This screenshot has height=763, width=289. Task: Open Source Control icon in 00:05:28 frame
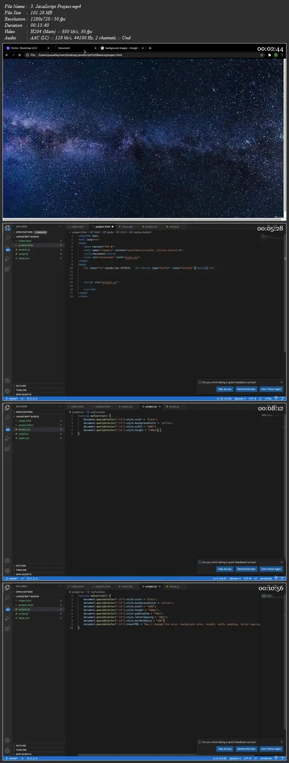(x=8, y=248)
